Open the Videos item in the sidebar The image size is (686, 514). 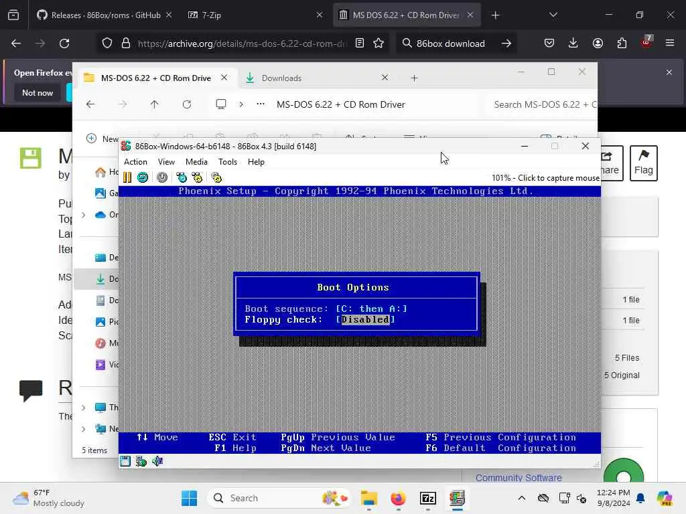point(107,365)
